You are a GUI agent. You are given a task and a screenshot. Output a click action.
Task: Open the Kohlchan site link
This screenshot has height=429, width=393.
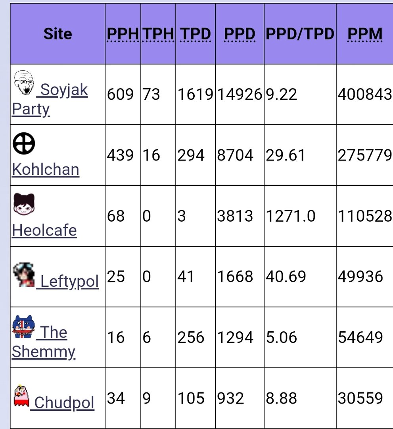click(x=46, y=169)
